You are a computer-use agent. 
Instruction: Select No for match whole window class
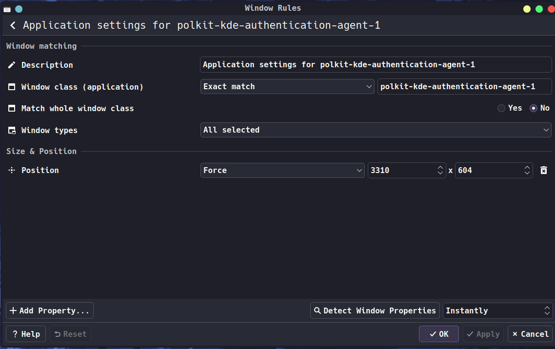pos(534,108)
